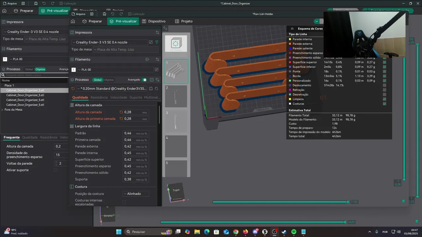Screen dimensions: 422x237
Task: Expand Fora da Mesa tree item
Action: [3, 110]
